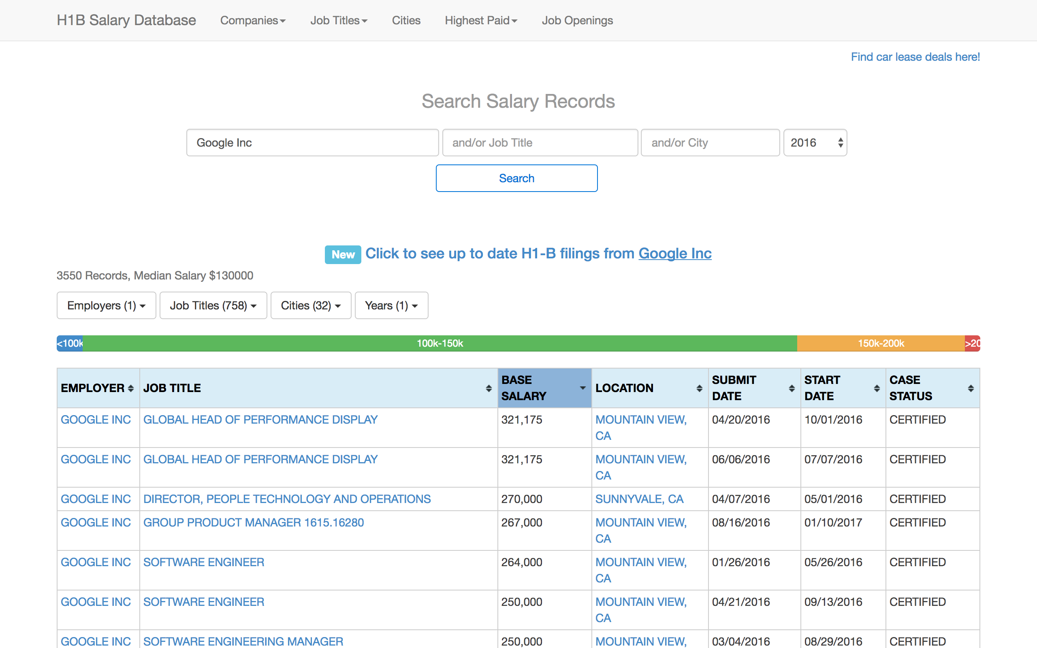The height and width of the screenshot is (648, 1037).
Task: Select the red >200k salary bar segment
Action: [x=972, y=343]
